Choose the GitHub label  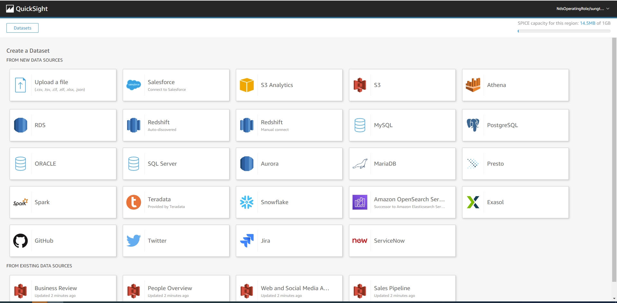tap(44, 241)
